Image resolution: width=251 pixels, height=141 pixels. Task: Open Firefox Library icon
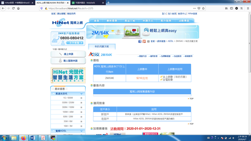[227, 8]
